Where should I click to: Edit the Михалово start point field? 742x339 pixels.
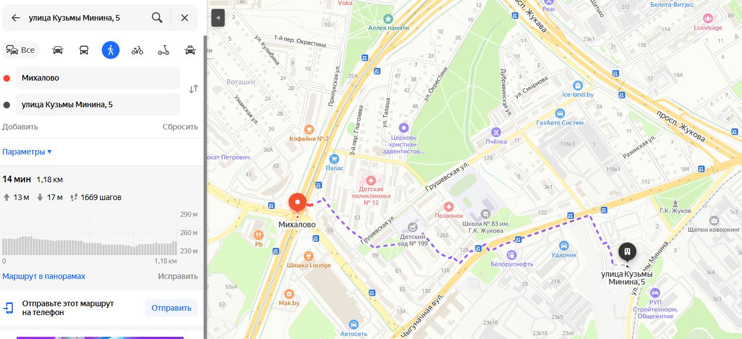point(97,78)
